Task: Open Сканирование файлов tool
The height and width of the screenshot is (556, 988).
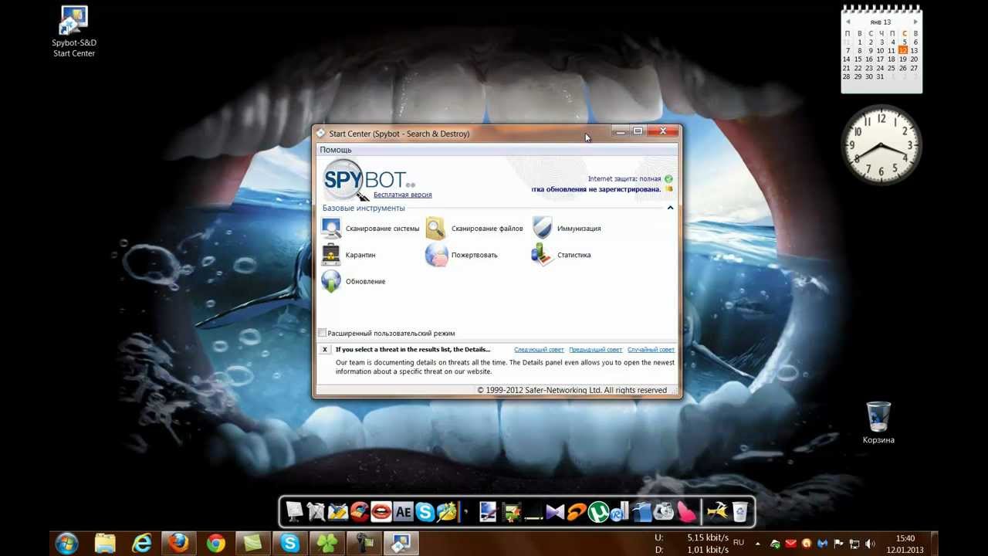Action: 475,229
